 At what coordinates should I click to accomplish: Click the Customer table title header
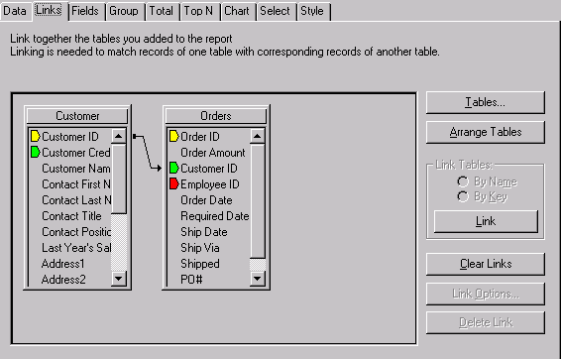click(x=77, y=116)
